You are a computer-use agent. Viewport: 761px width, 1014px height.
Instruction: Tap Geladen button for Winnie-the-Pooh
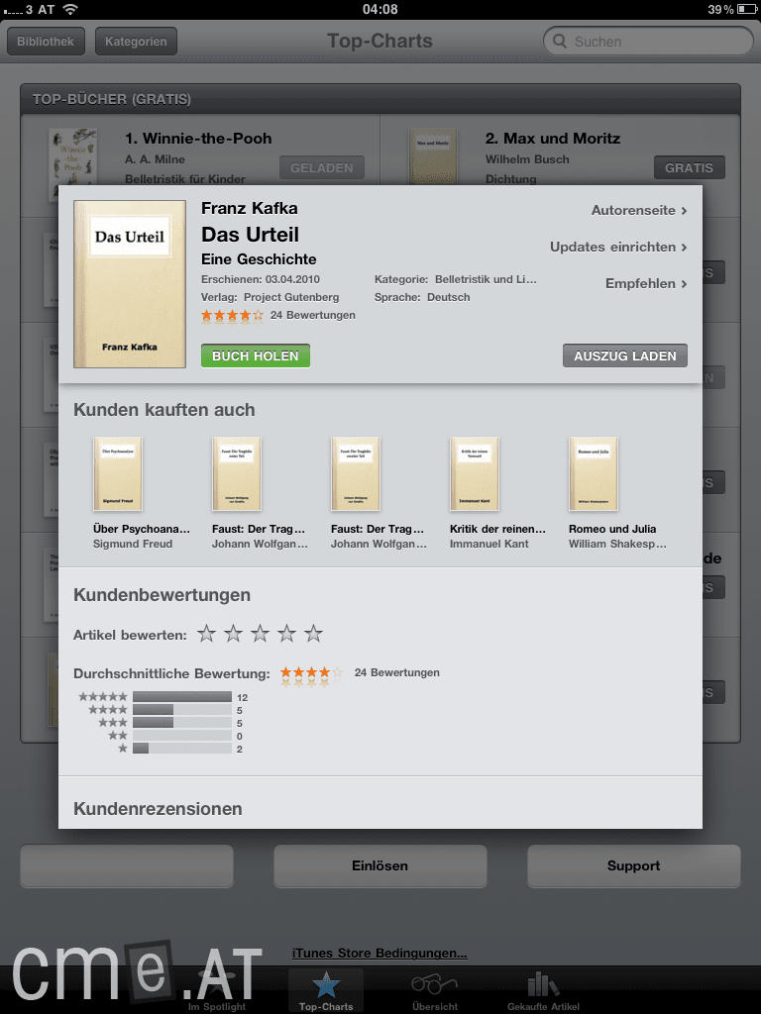coord(322,167)
